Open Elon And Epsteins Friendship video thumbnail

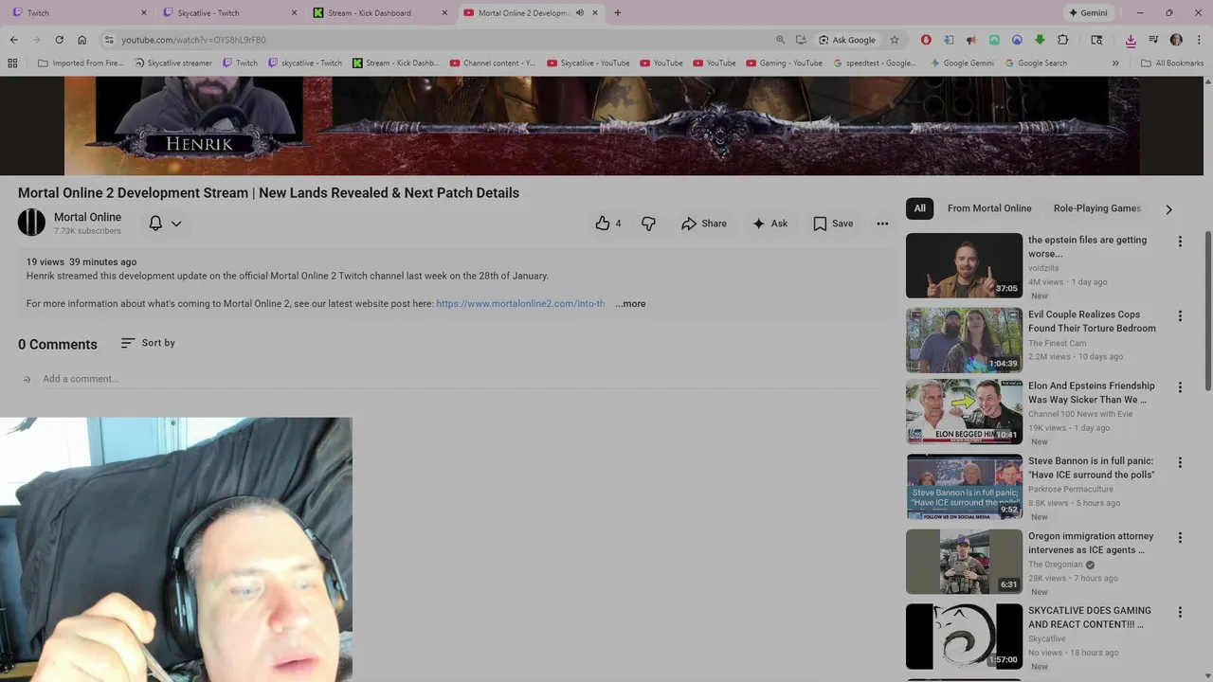(964, 412)
